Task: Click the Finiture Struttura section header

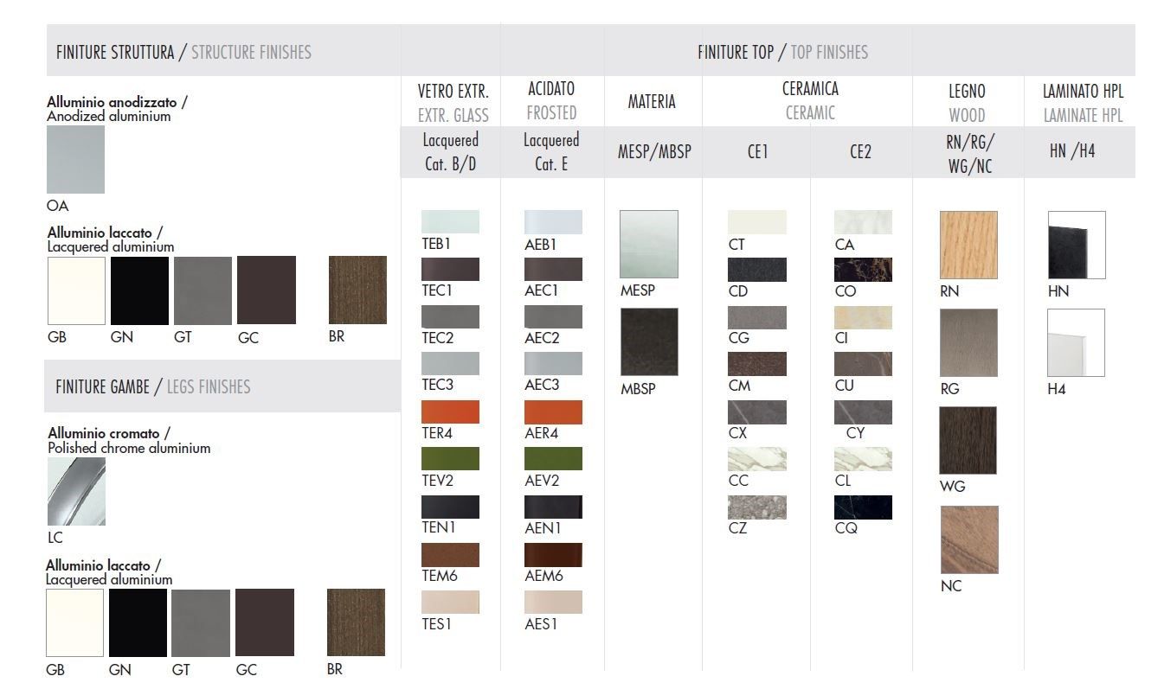Action: tap(183, 52)
